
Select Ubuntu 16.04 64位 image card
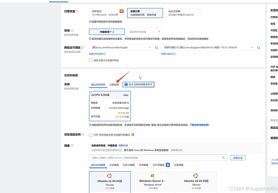(196, 182)
